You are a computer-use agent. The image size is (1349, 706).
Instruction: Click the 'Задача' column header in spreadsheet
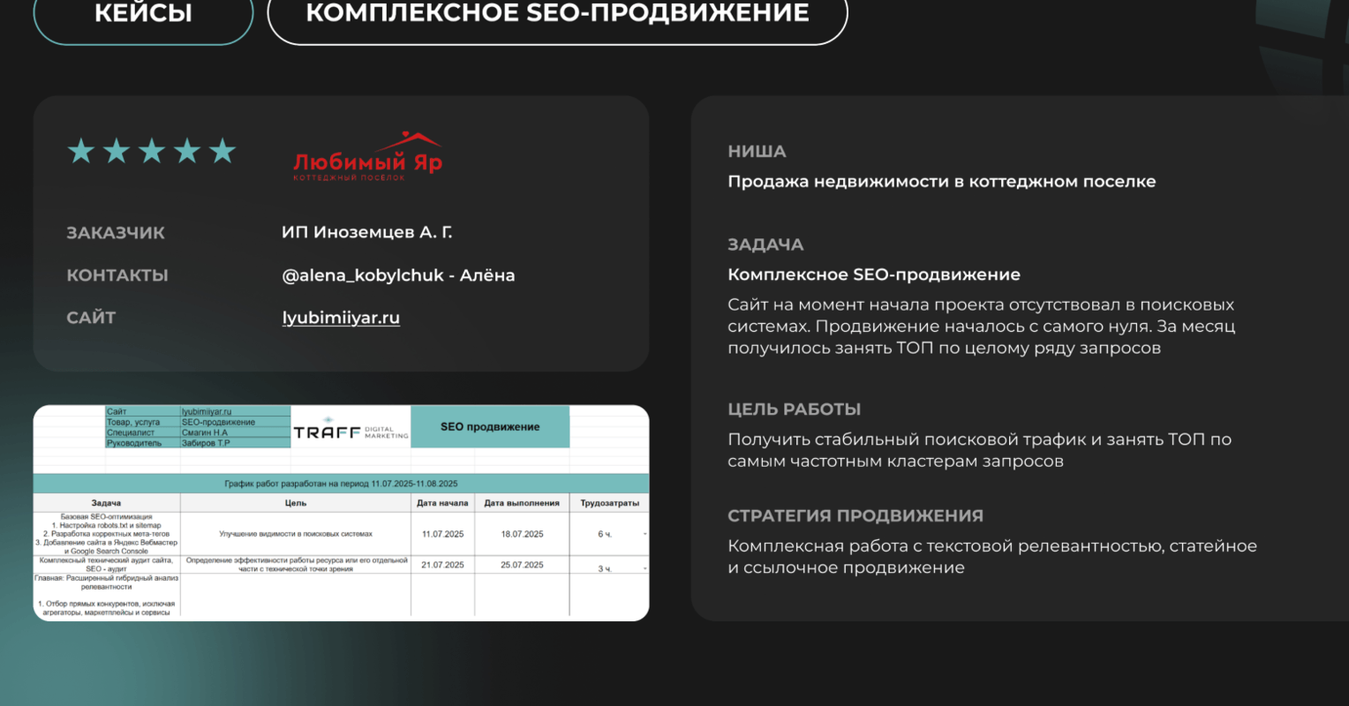pos(107,503)
